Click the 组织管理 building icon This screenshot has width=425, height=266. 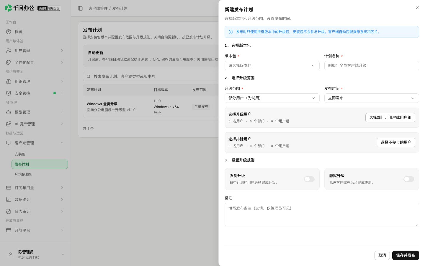tap(9, 81)
